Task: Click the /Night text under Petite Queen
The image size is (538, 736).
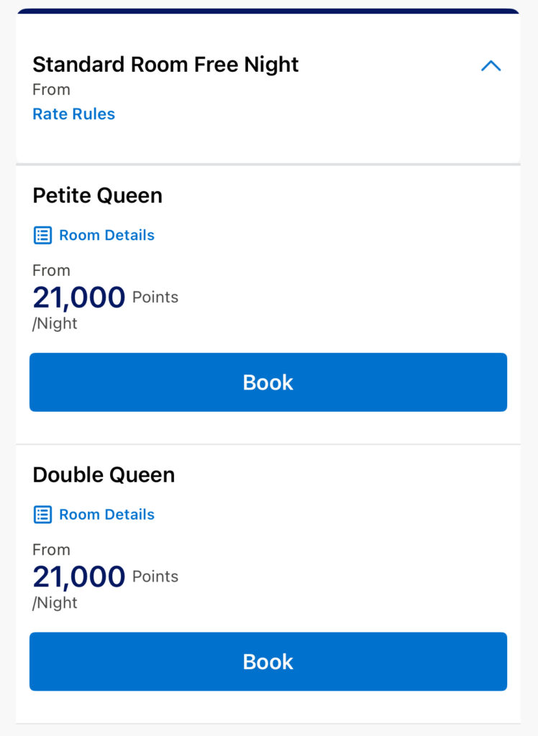Action: (x=55, y=323)
